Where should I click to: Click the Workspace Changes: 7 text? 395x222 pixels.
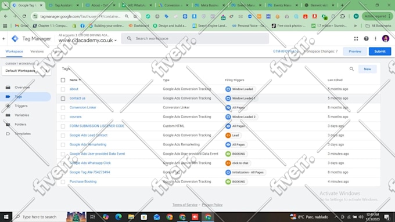(x=321, y=51)
